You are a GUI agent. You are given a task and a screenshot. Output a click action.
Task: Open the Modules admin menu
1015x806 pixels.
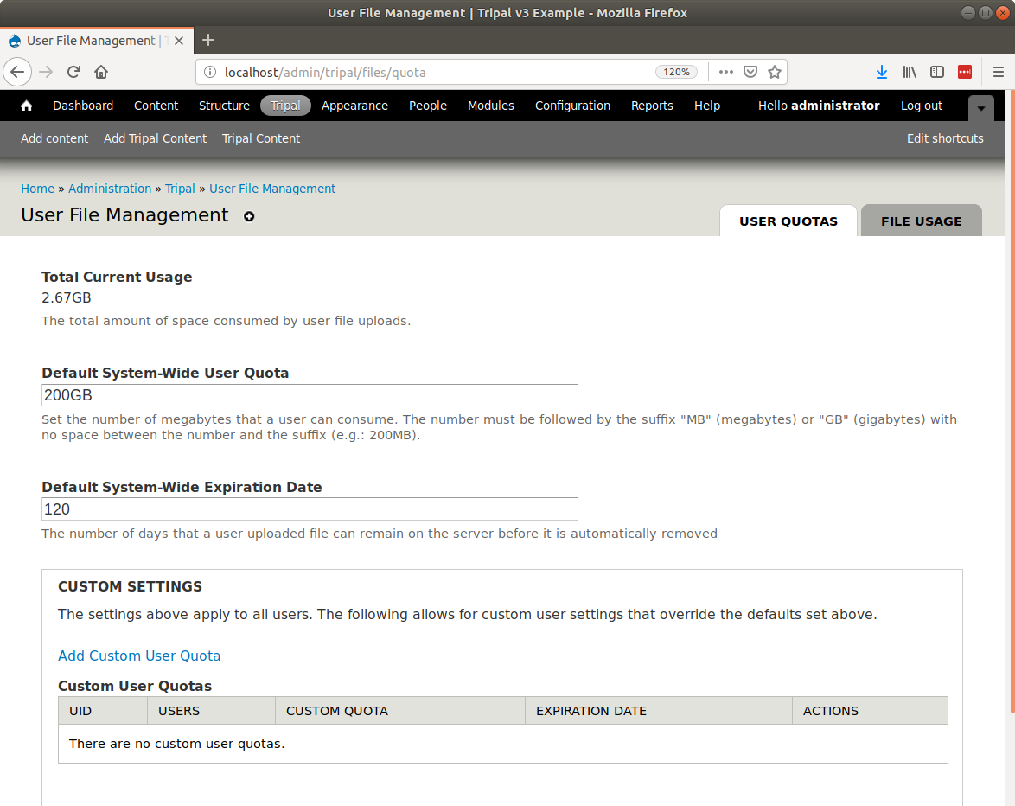pyautogui.click(x=490, y=106)
